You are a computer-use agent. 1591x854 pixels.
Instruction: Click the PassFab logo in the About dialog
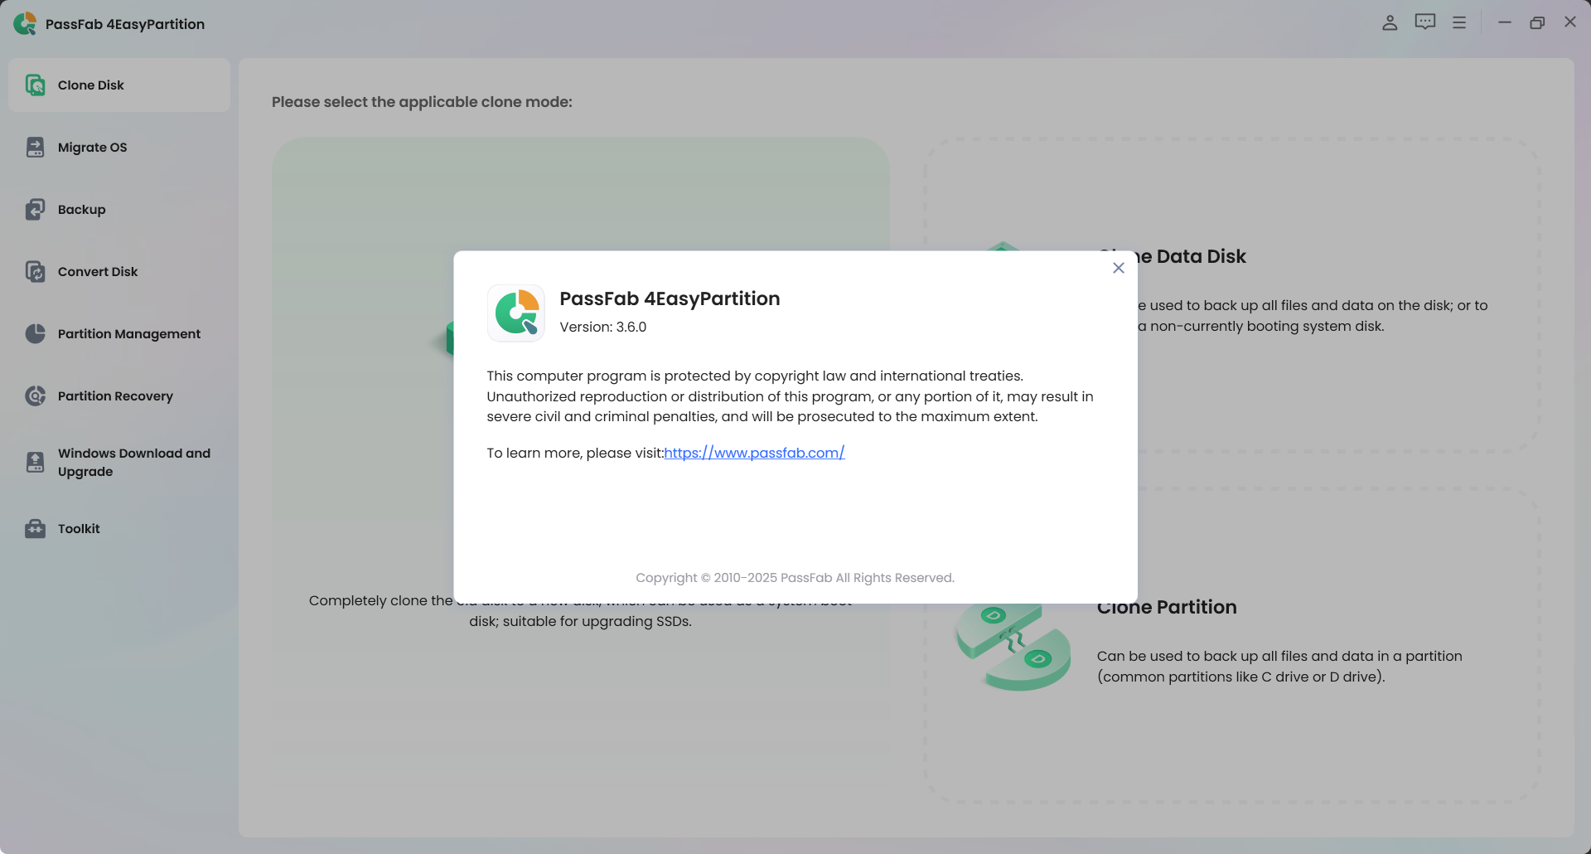tap(516, 313)
